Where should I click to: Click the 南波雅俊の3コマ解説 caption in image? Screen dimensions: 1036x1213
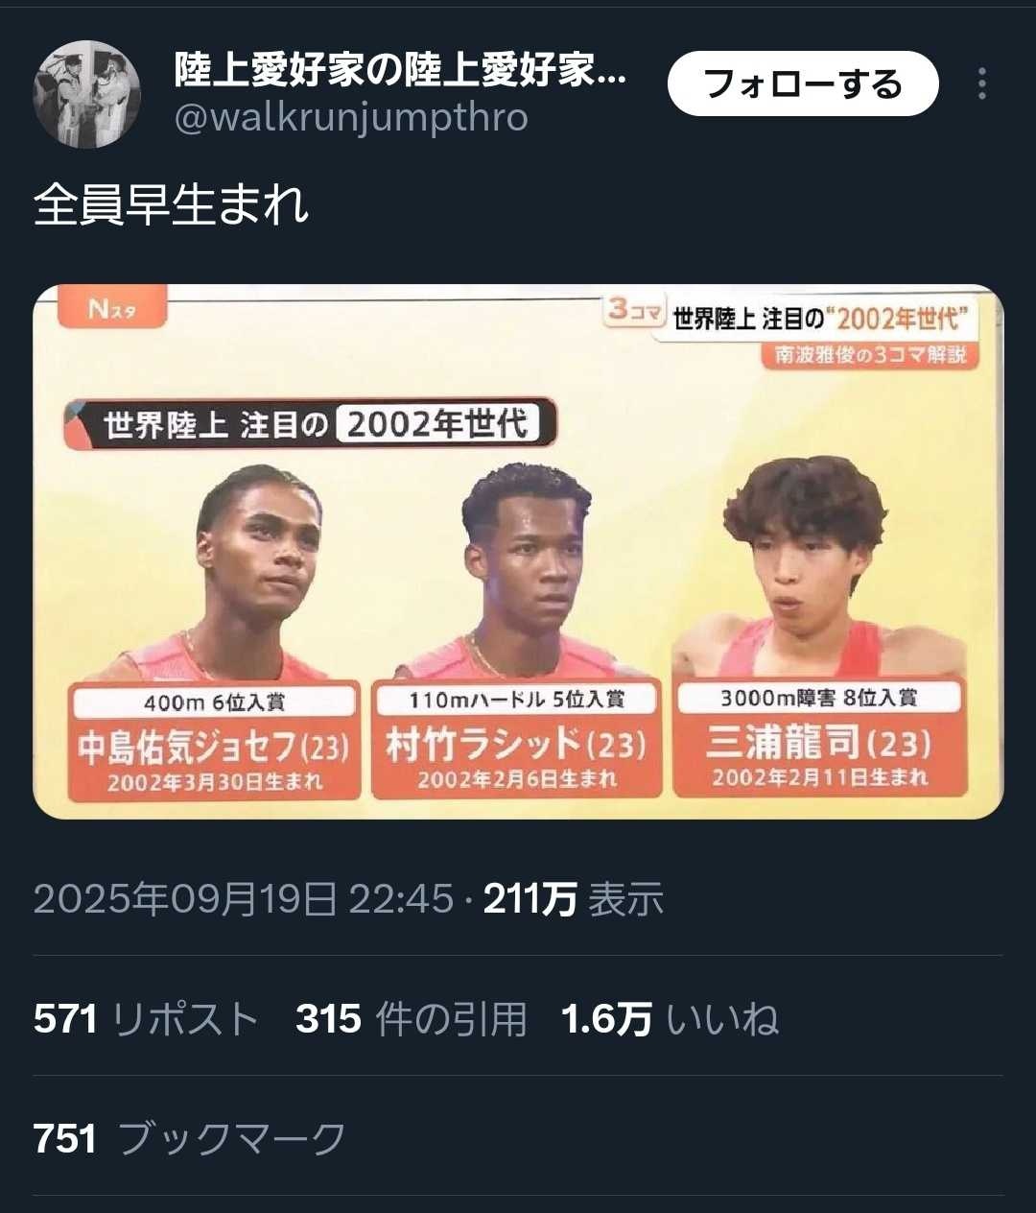(871, 355)
